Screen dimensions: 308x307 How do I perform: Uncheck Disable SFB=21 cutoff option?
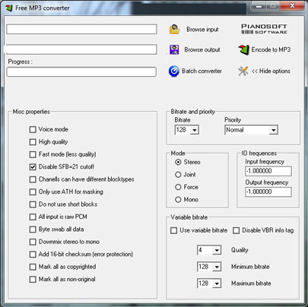[33, 167]
